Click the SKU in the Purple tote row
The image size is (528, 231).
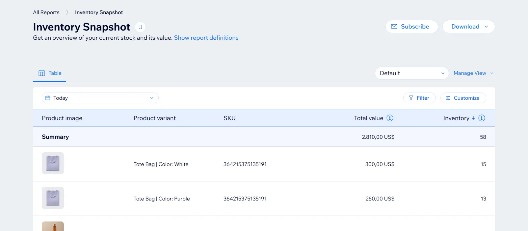[x=245, y=199]
